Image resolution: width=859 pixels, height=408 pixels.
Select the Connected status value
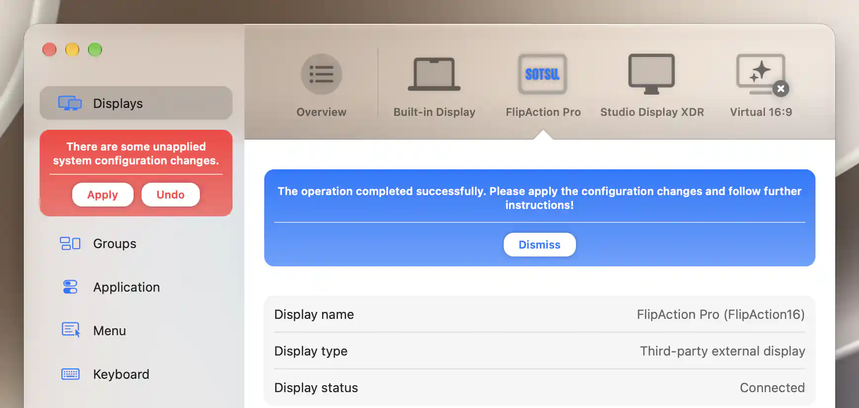pyautogui.click(x=772, y=388)
